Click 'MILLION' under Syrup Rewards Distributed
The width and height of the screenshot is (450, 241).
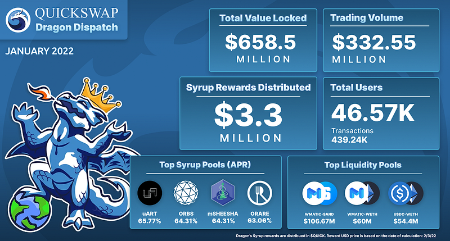click(x=251, y=138)
